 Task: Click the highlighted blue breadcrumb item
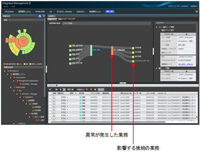pyautogui.click(x=110, y=11)
